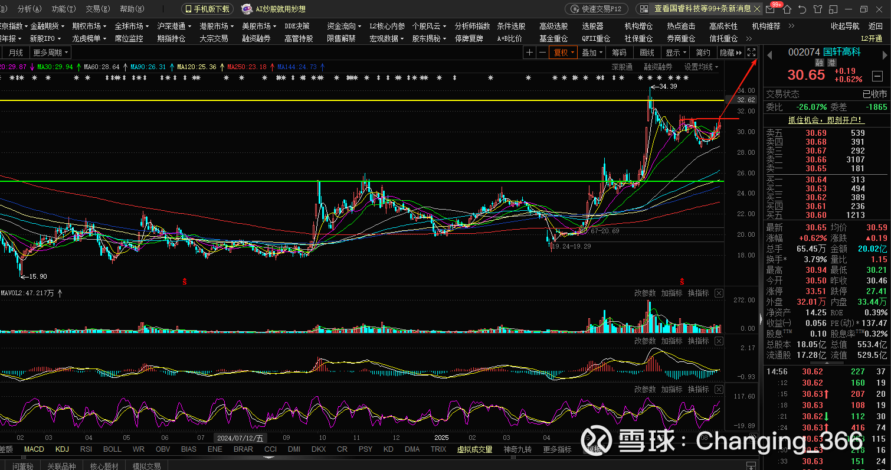This screenshot has height=470, width=891.
Task: Click 收起导航 to collapse navigation
Action: pos(845,26)
